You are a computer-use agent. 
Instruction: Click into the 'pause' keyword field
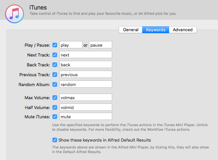point(101,45)
